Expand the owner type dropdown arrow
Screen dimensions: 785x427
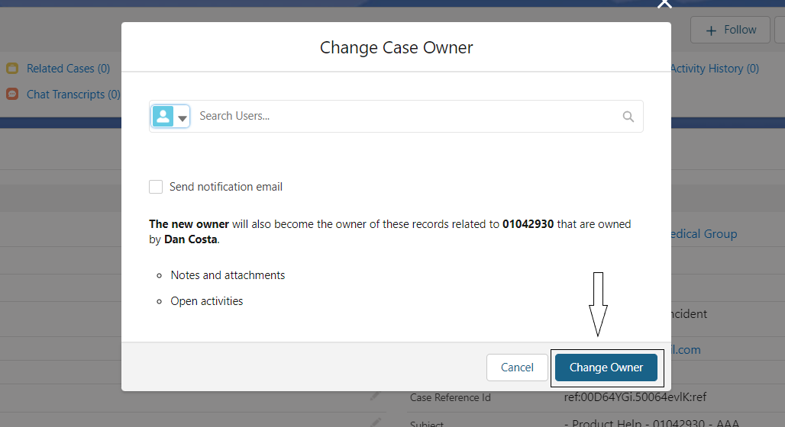(183, 118)
